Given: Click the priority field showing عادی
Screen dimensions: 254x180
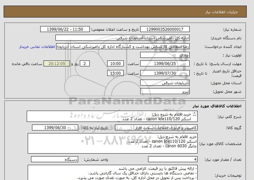Looking at the screenshot, I should point(165,55).
